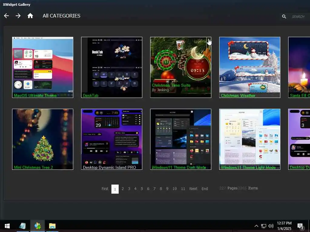The image size is (310, 232).
Task: Jump to the End page
Action: [x=205, y=189]
